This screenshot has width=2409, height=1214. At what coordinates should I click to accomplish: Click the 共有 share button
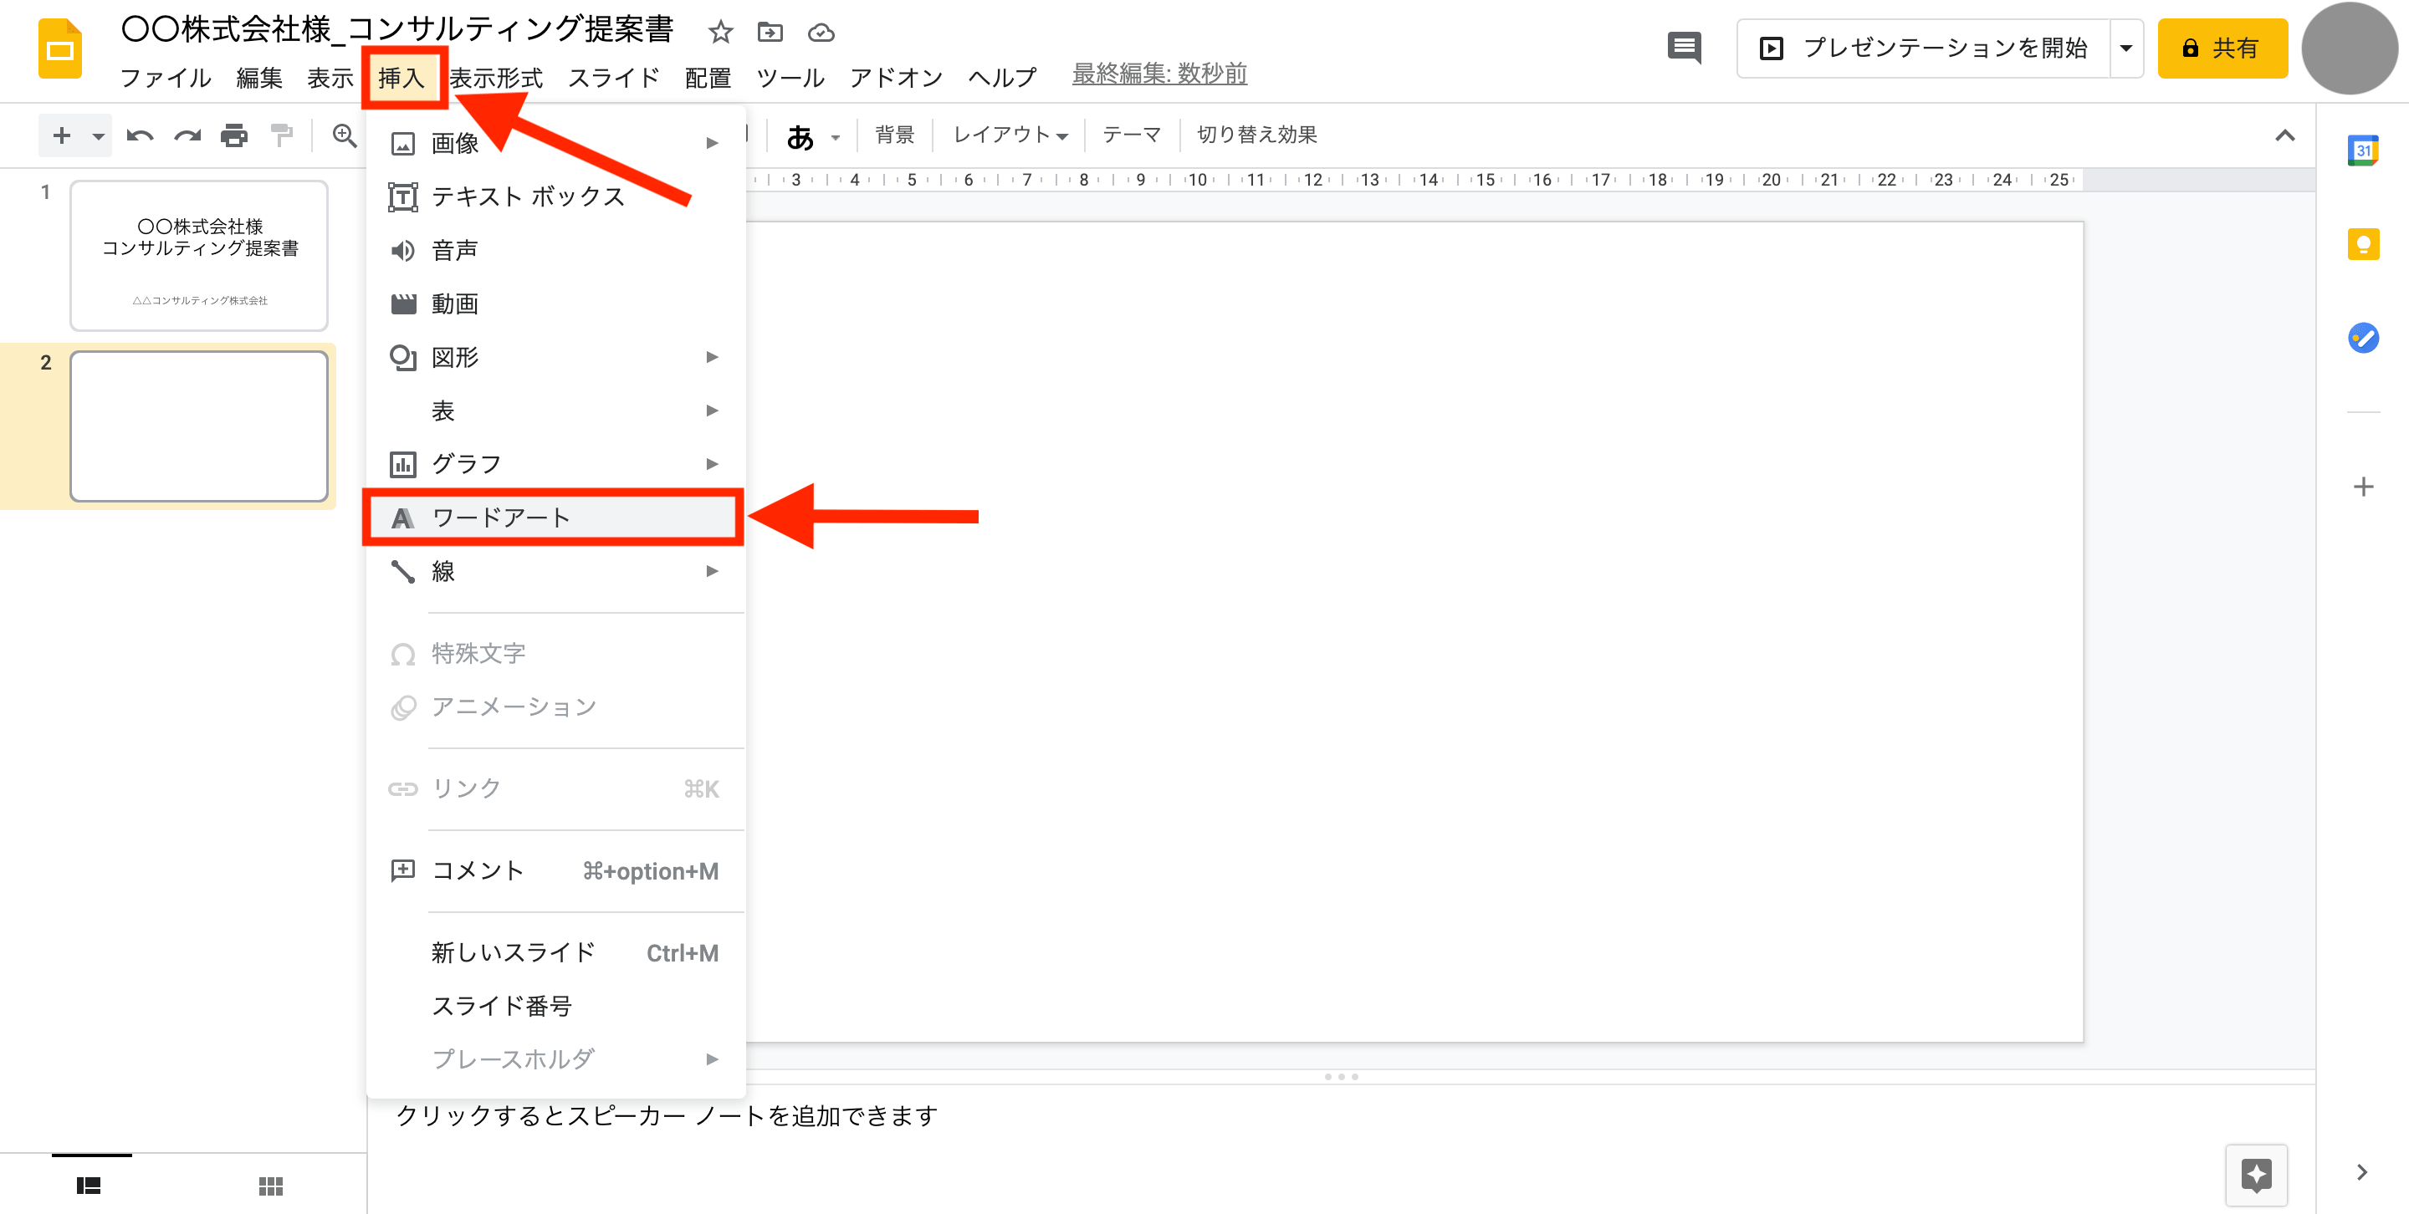(2222, 48)
